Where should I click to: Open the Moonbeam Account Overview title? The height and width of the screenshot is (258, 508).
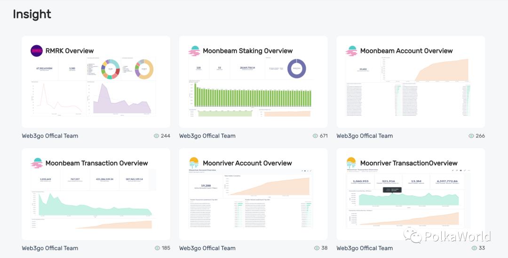point(406,51)
